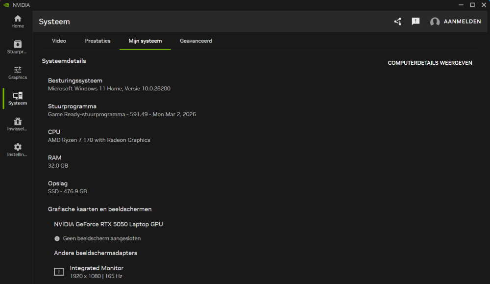Open the Home section in sidebar
The image size is (490, 284).
[x=18, y=22]
